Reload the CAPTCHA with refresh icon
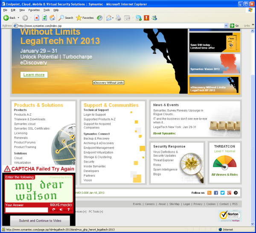 tap(54, 210)
